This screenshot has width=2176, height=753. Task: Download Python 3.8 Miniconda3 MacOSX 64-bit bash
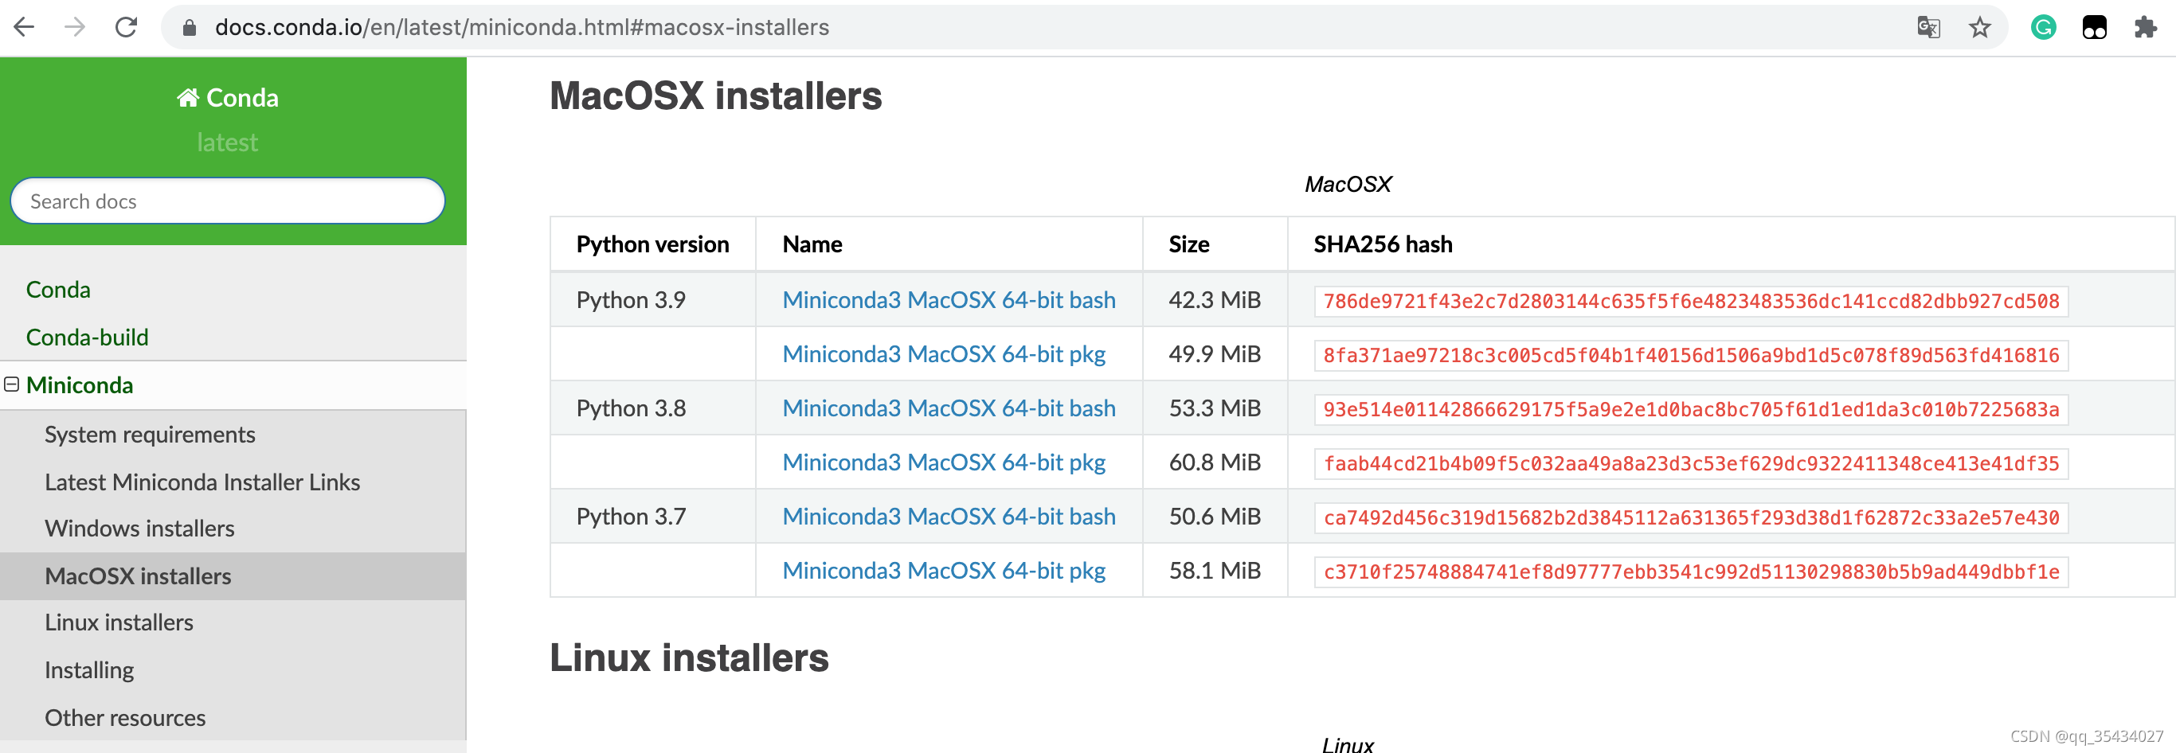click(x=949, y=408)
